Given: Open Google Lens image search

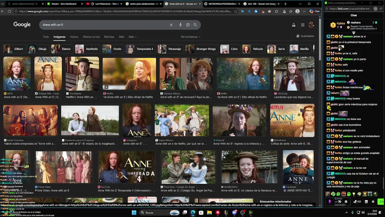Looking at the screenshot, I should pyautogui.click(x=188, y=25).
